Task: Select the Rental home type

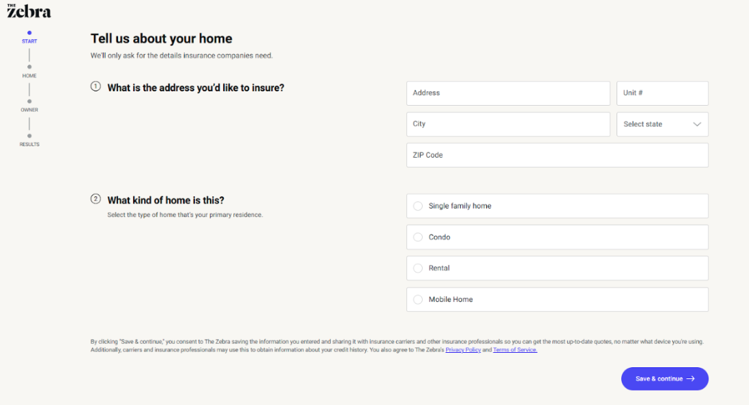Action: [x=418, y=268]
